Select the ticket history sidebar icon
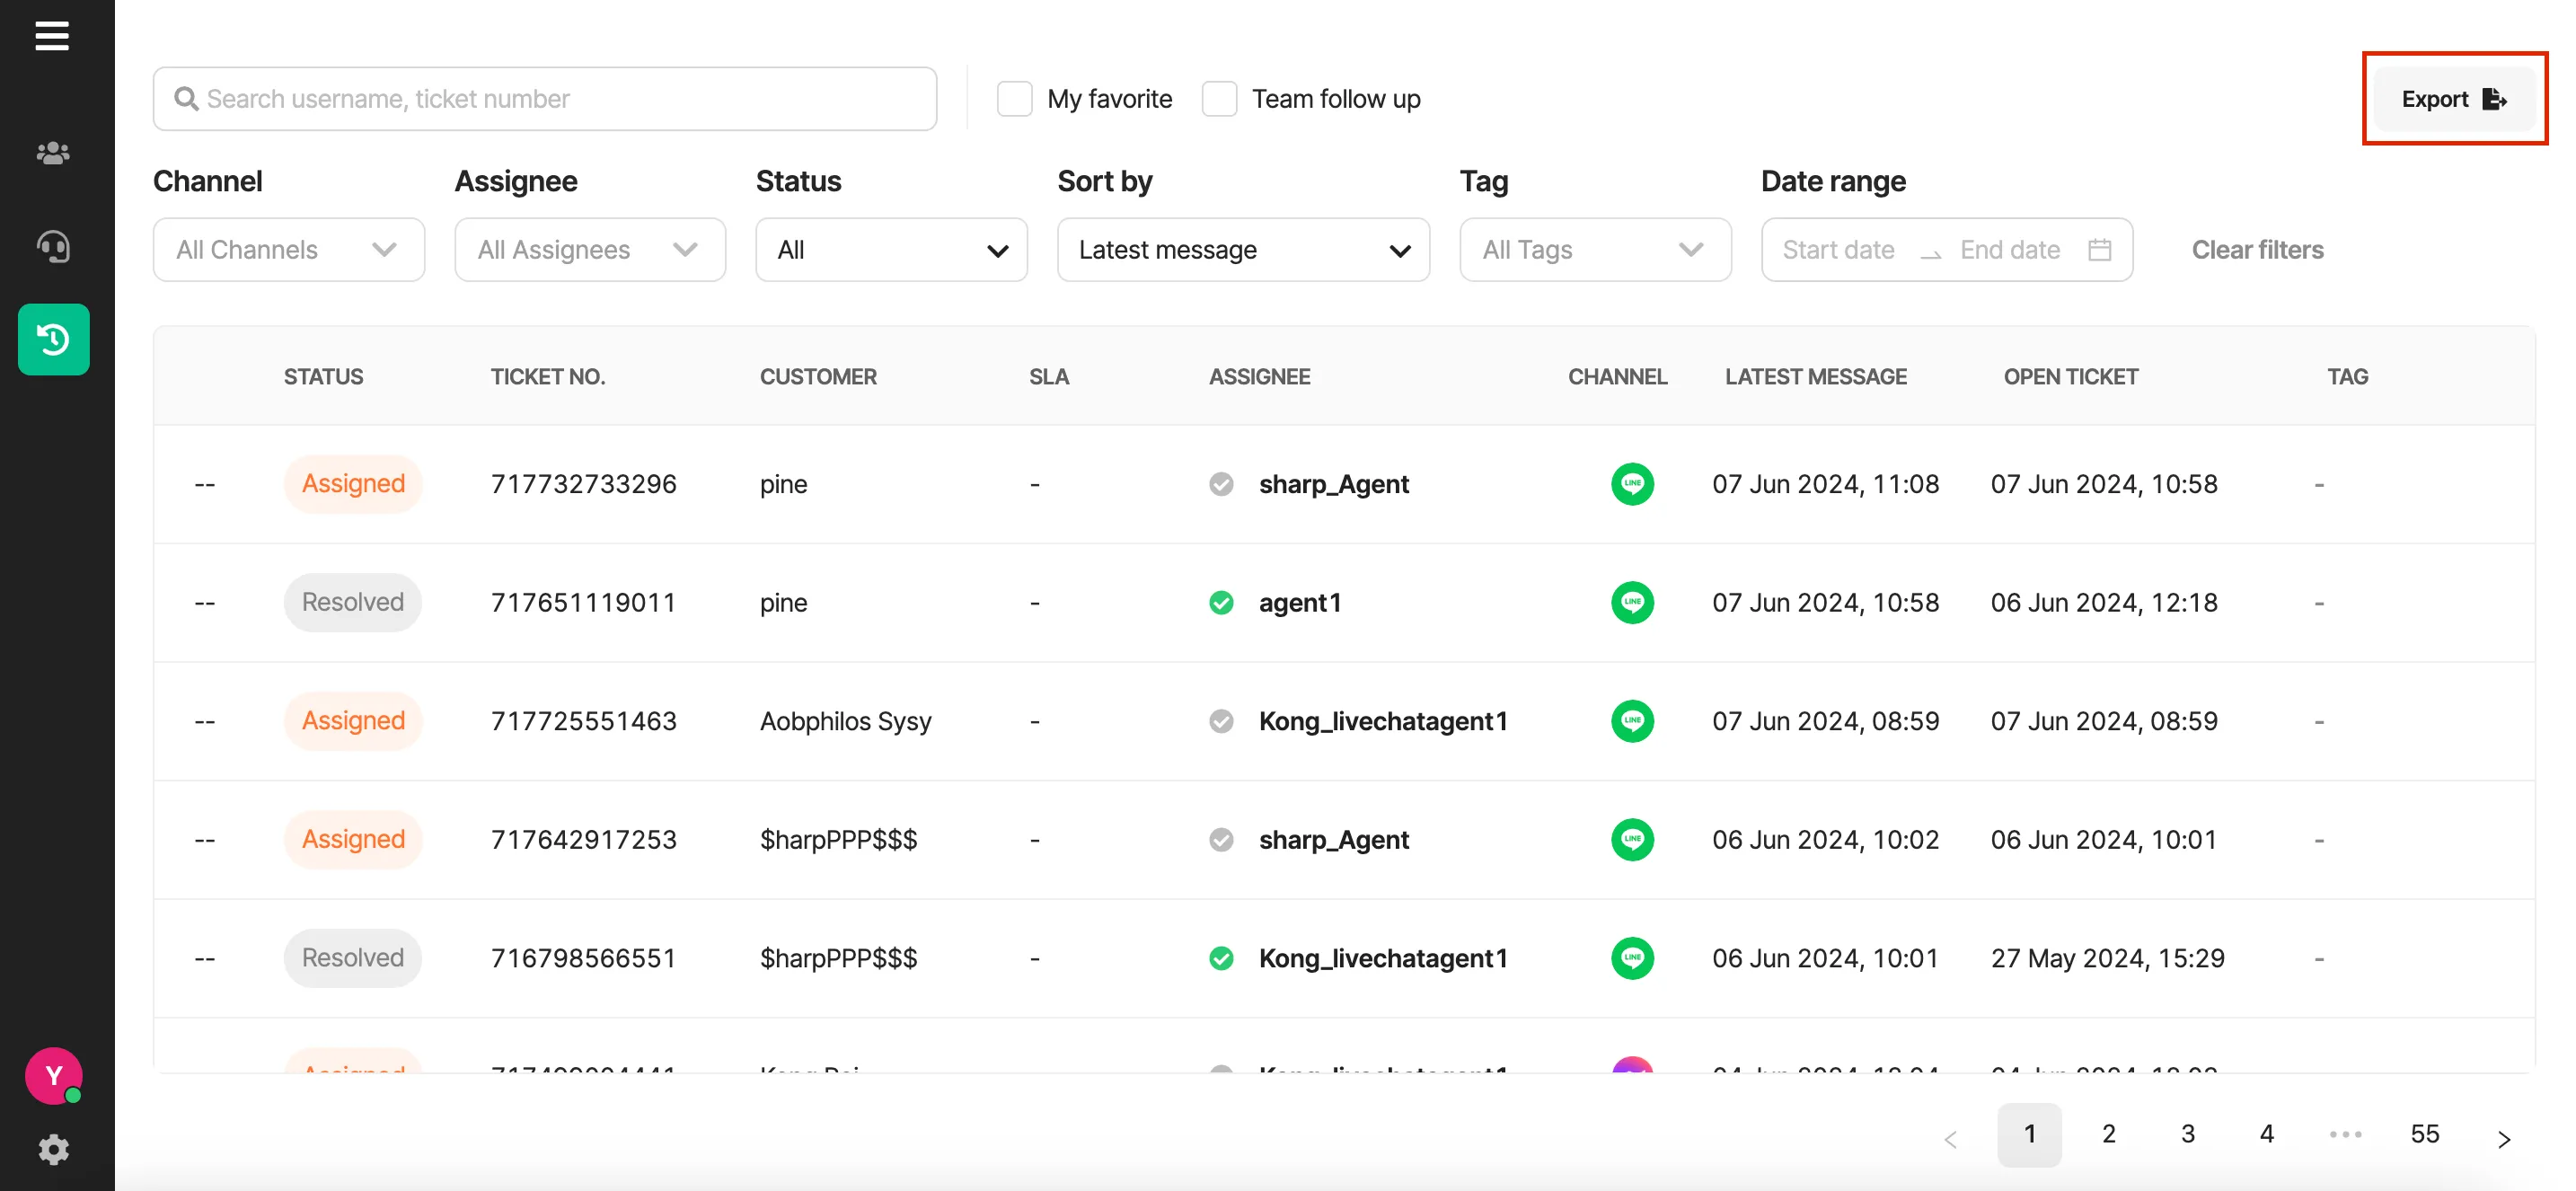The width and height of the screenshot is (2576, 1191). point(53,340)
